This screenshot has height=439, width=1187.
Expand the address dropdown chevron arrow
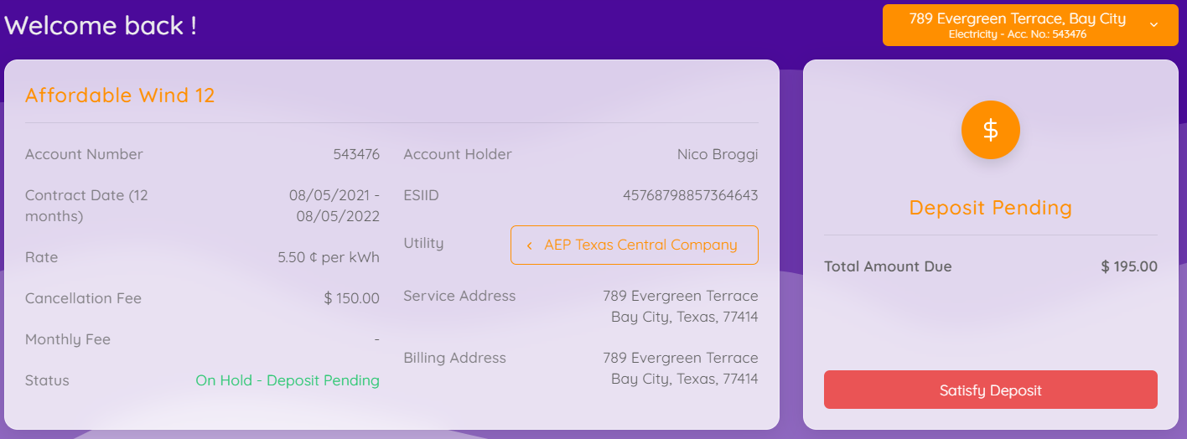[1153, 25]
